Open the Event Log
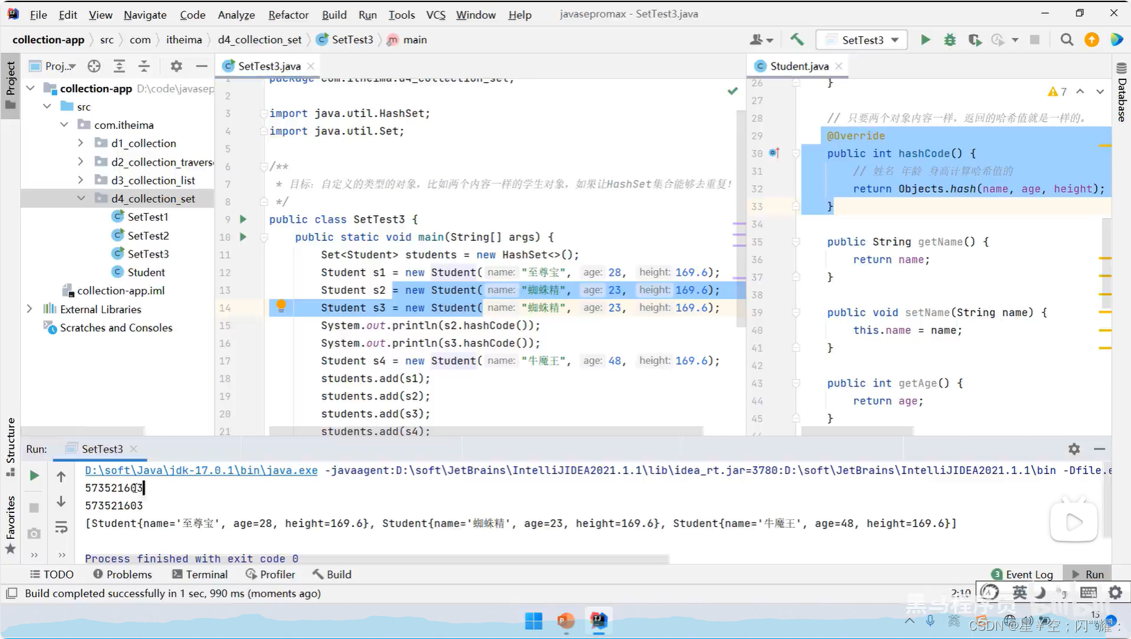 click(x=1022, y=574)
